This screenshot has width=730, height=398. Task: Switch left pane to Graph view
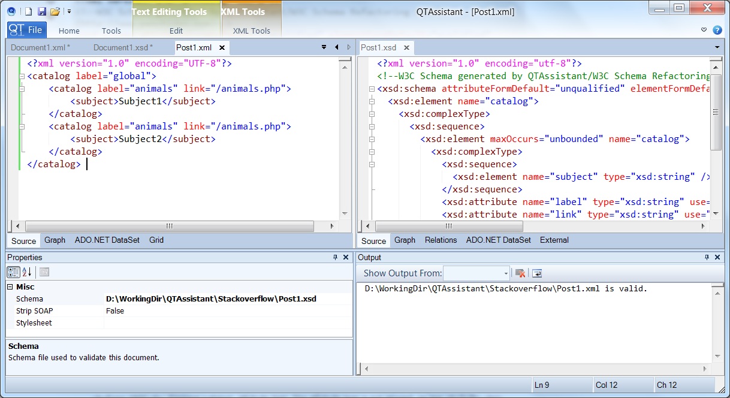click(x=55, y=240)
